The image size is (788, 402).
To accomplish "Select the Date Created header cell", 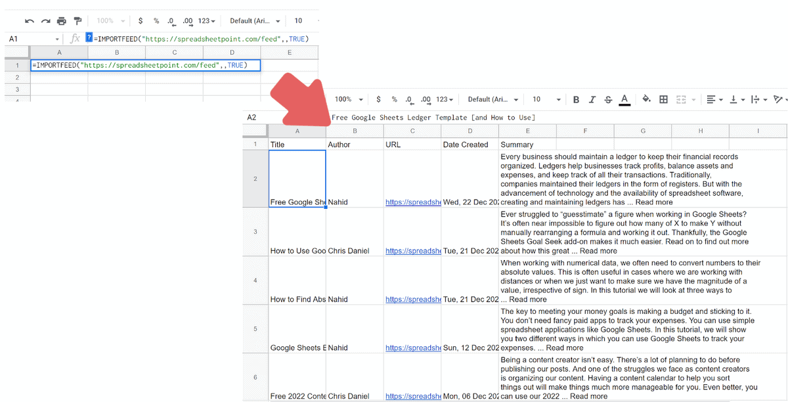I will pyautogui.click(x=470, y=145).
